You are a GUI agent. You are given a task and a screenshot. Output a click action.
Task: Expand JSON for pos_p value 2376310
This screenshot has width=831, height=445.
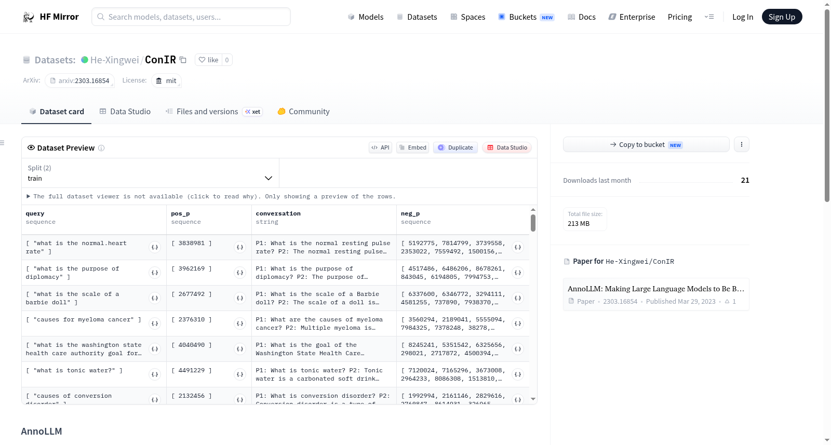pyautogui.click(x=240, y=323)
